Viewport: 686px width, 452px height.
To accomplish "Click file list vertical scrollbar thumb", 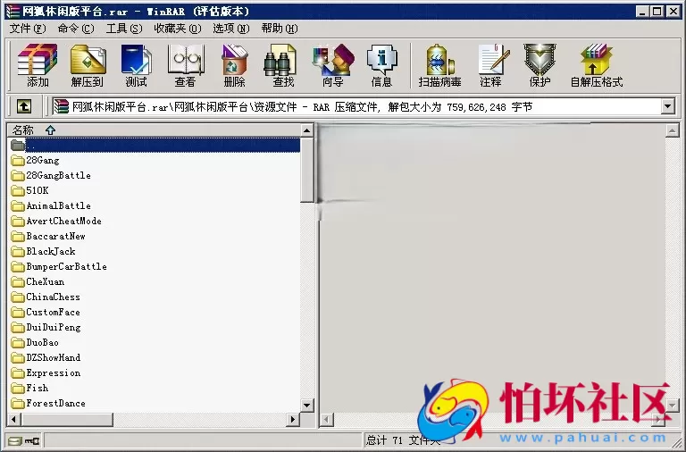I will (307, 170).
